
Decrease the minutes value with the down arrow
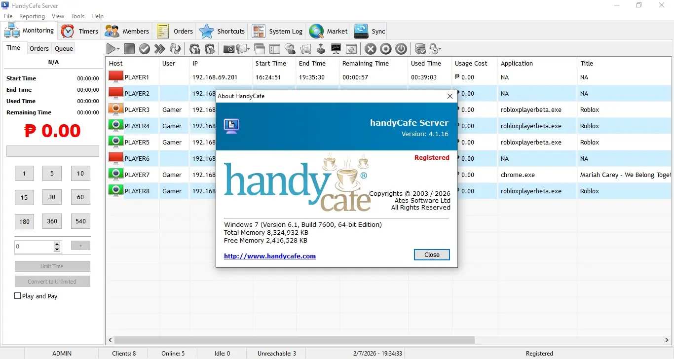[x=57, y=249]
